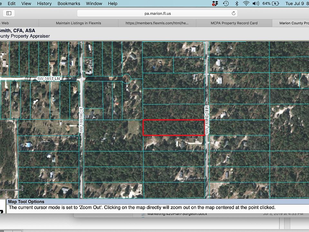Open the Bookmarks menu
309x232 pixels.
point(68,4)
